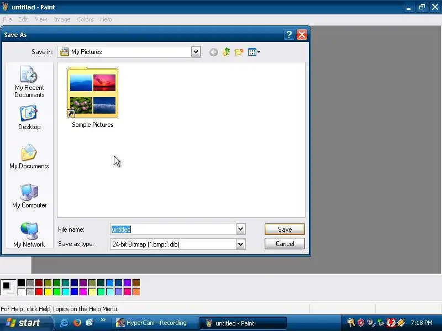Go to Desktop in the places bar

[29, 118]
